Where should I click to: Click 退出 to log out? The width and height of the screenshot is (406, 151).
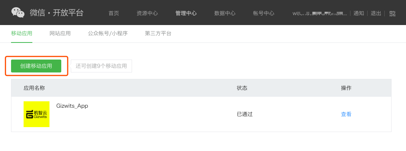(376, 13)
